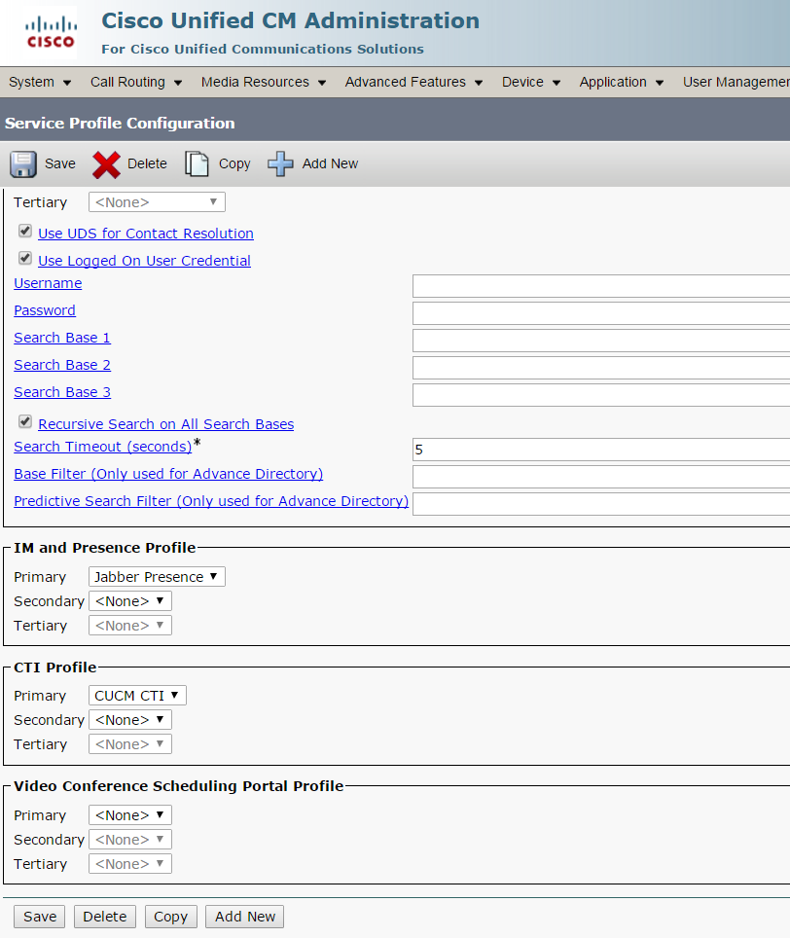Click the Search Base 2 link
Screen dimensions: 790x938
(x=62, y=365)
